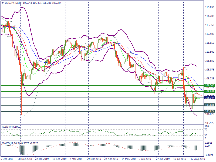Click the 115.050 price axis label
The width and height of the screenshot is (216, 162).
(210, 7)
